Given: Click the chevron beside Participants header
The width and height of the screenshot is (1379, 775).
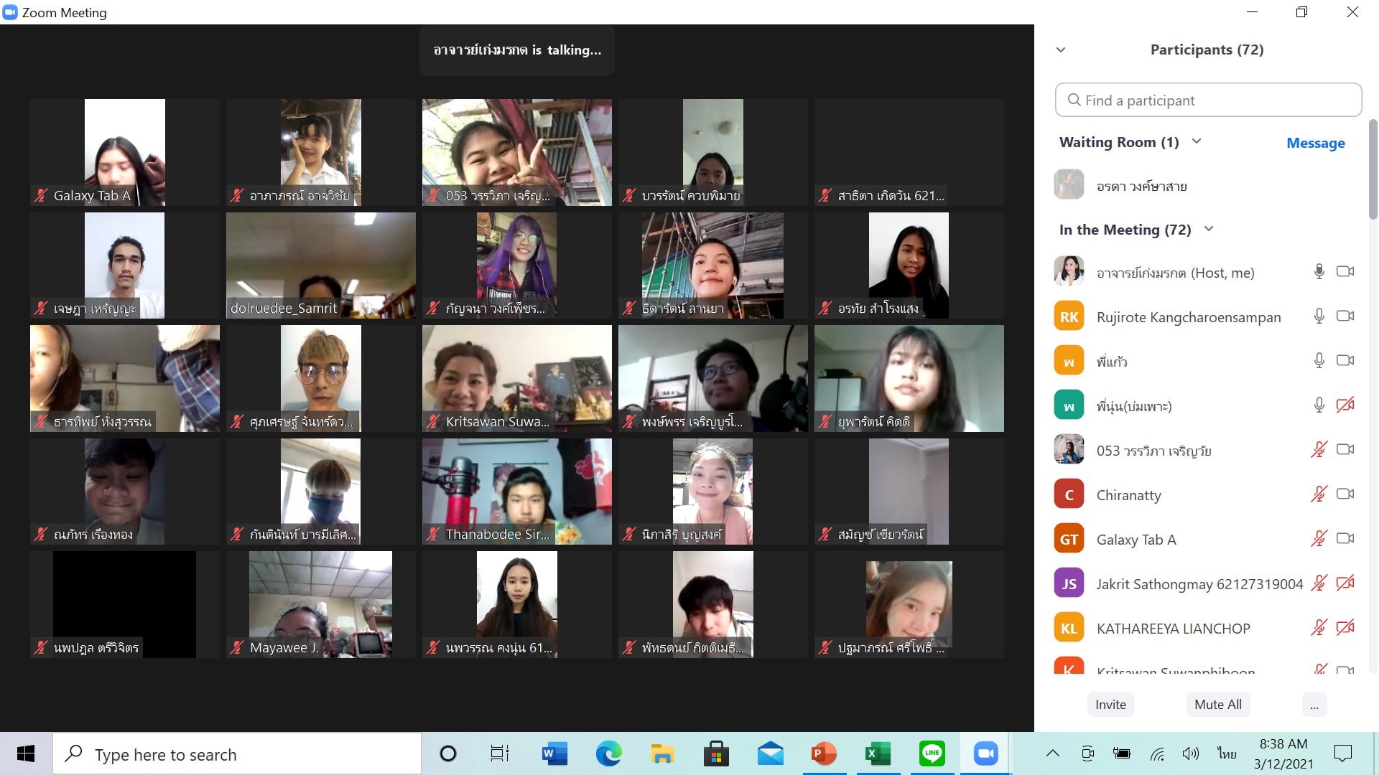Looking at the screenshot, I should click(x=1061, y=50).
